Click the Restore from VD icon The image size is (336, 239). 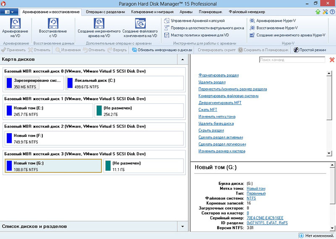click(x=52, y=23)
